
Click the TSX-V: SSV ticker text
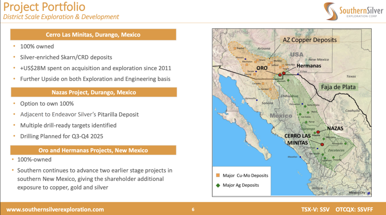click(316, 209)
